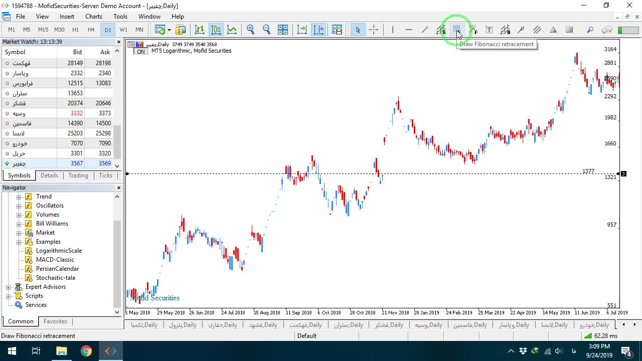
Task: Expand the Scripts tree node
Action: tap(9, 296)
